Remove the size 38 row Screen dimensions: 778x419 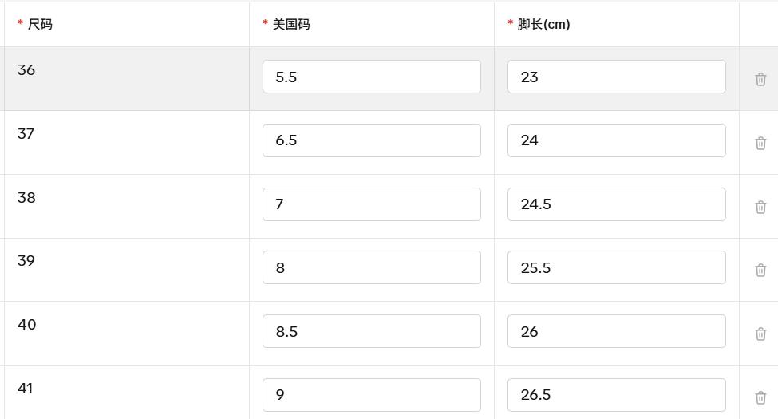[760, 207]
